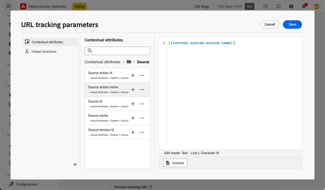The height and width of the screenshot is (190, 325).
Task: Navigate to Contextual attributes breadcrumb link
Action: 102,62
